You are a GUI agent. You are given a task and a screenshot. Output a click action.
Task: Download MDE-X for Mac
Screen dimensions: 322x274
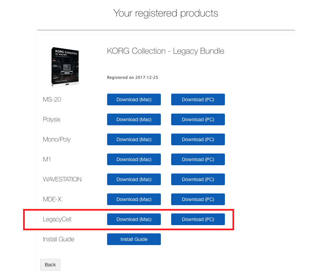pos(134,199)
